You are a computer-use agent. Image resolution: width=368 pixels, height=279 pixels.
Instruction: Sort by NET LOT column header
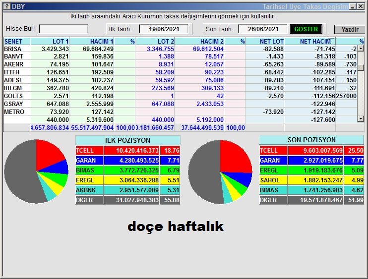265,41
